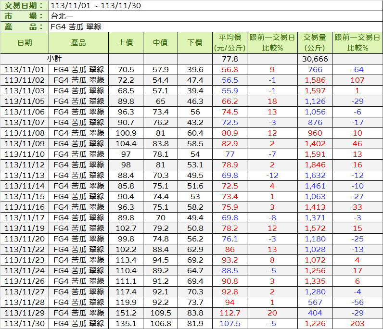Screen dimensions: 383x329
Task: Select the 交易日期 label cell
Action: [24, 6]
